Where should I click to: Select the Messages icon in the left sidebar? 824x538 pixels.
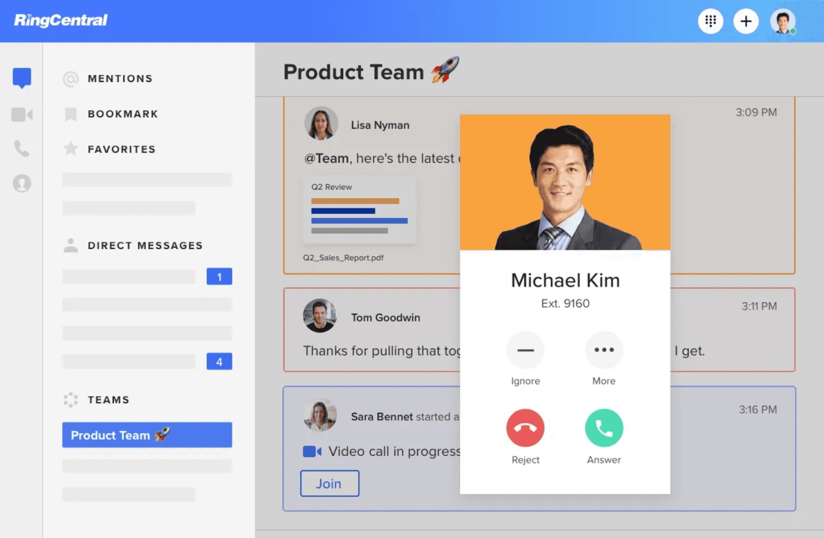pyautogui.click(x=21, y=78)
